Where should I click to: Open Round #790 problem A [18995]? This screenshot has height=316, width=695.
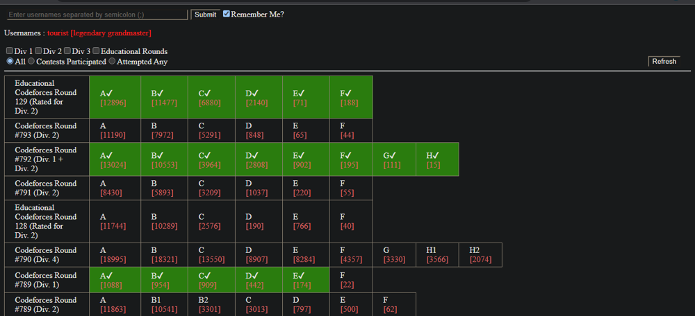click(115, 255)
